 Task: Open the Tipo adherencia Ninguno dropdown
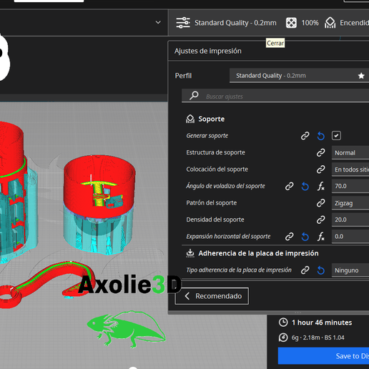[x=350, y=270]
